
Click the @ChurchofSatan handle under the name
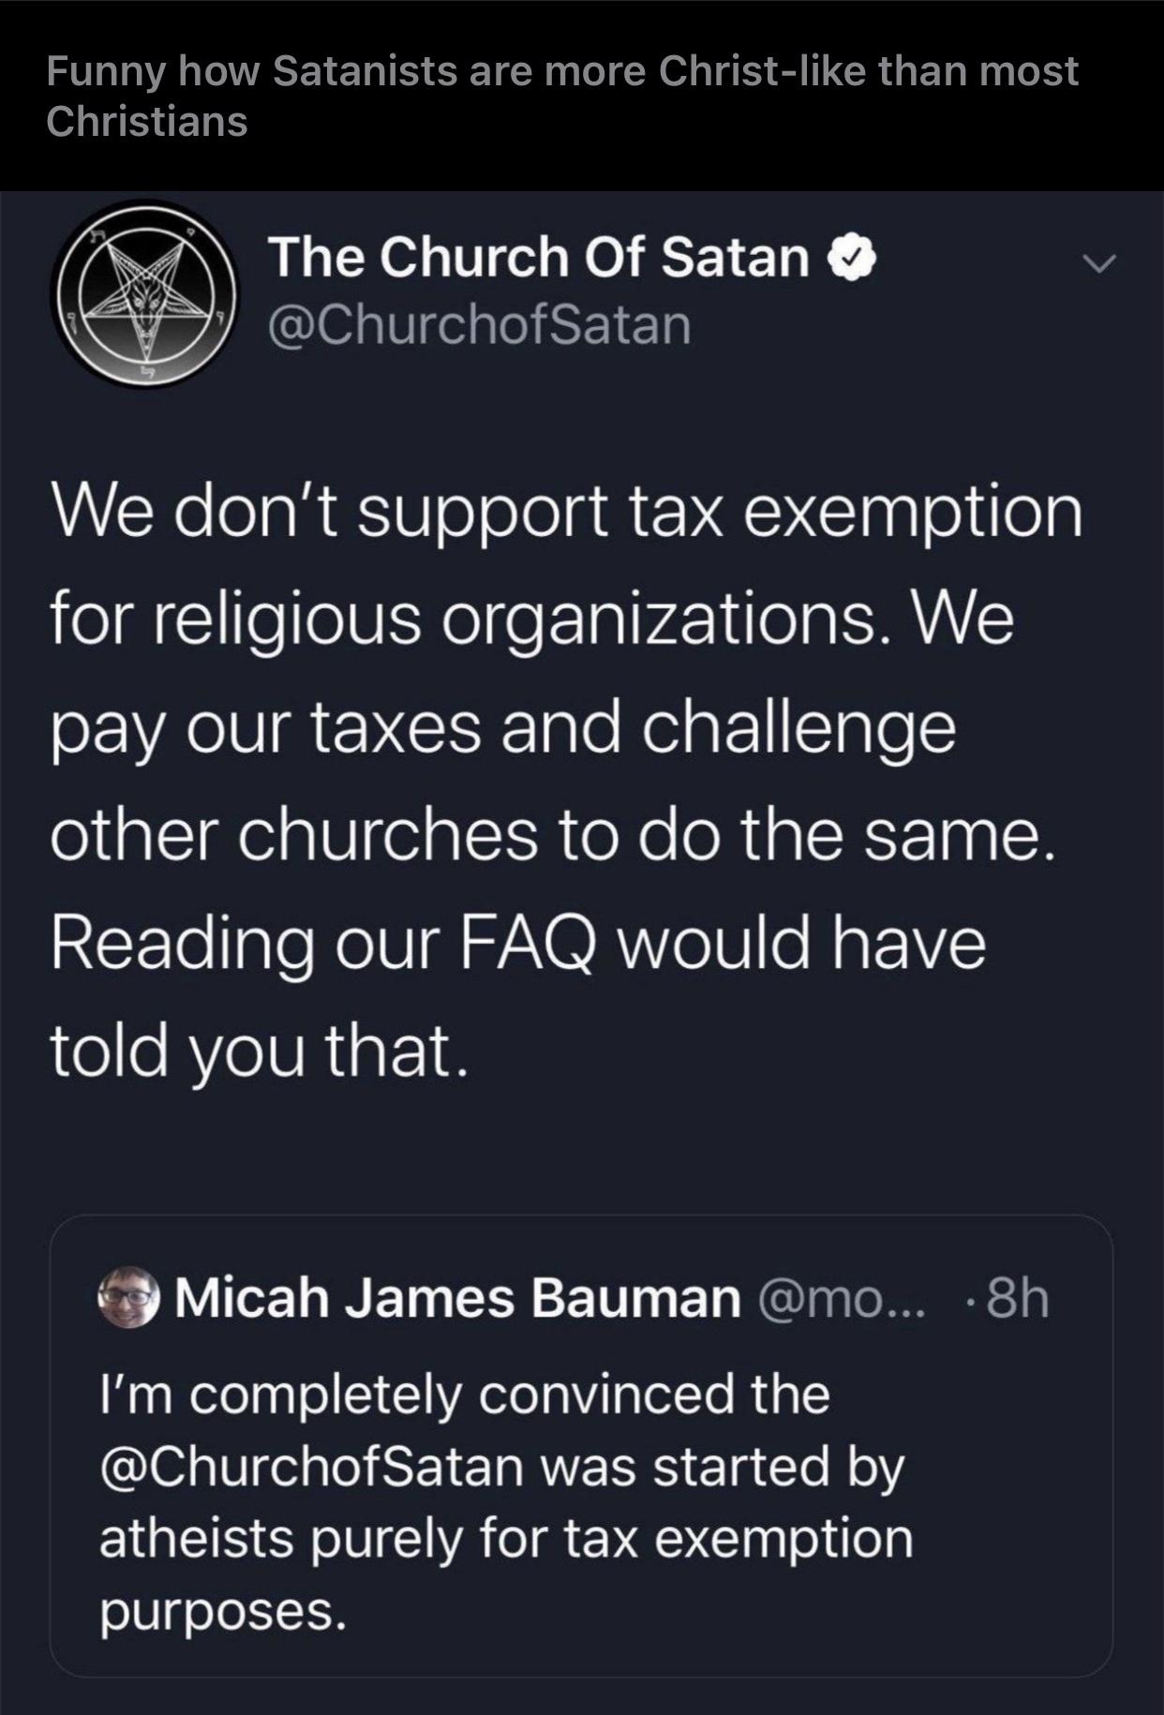click(480, 324)
